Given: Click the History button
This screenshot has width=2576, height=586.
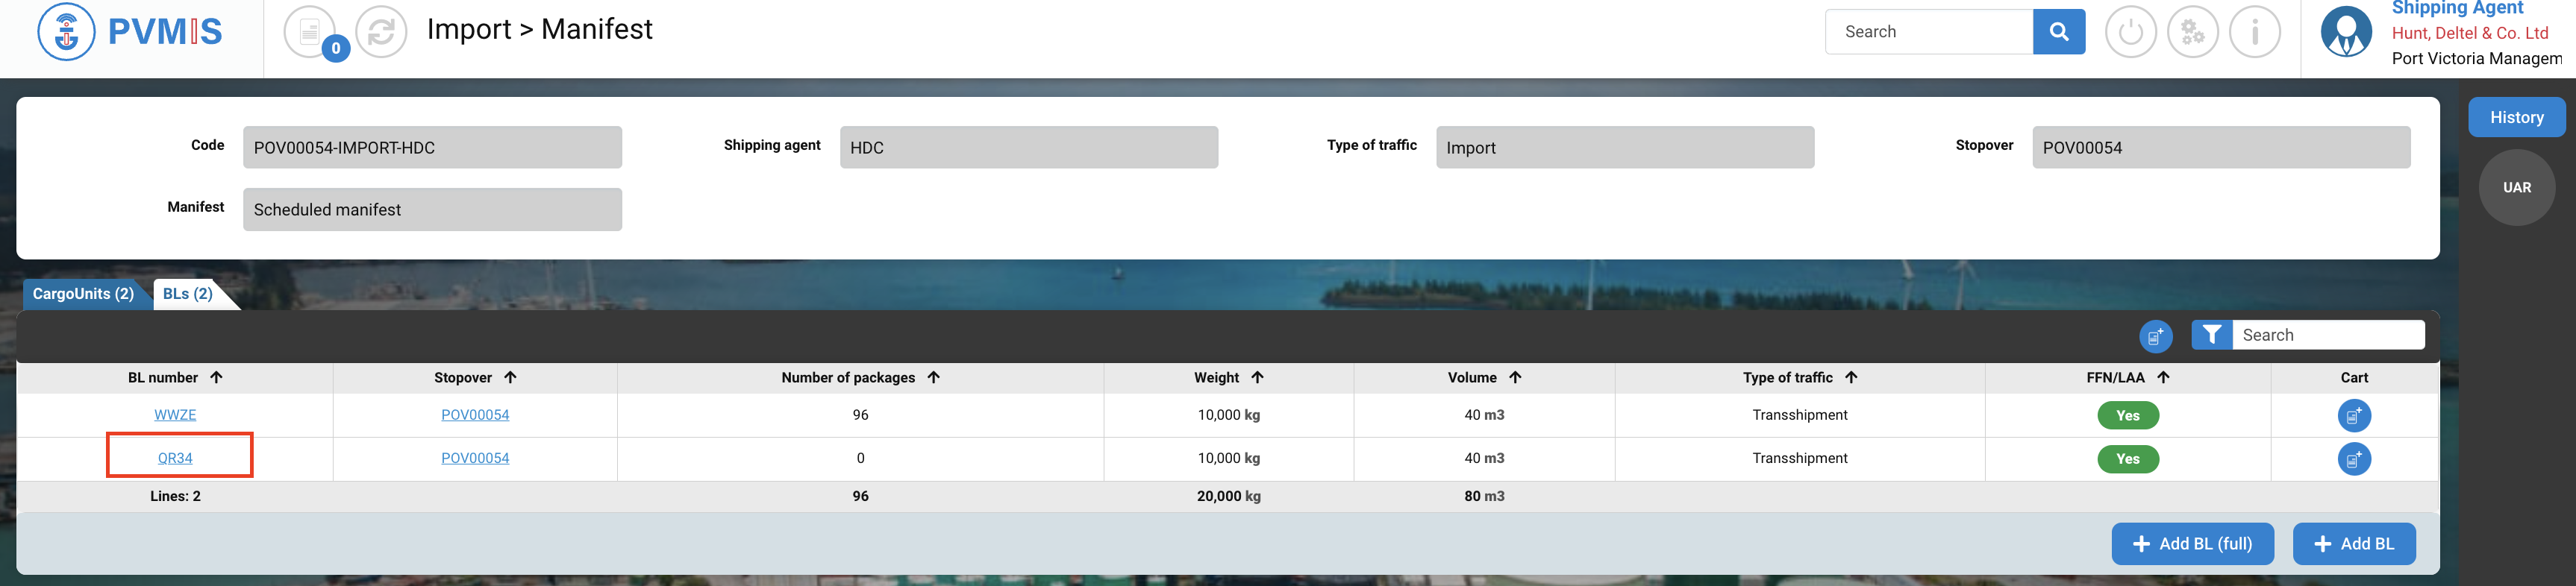Looking at the screenshot, I should [2516, 118].
